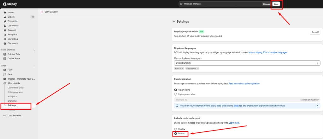
Task: Click the Products tag icon
Action: tap(5, 21)
